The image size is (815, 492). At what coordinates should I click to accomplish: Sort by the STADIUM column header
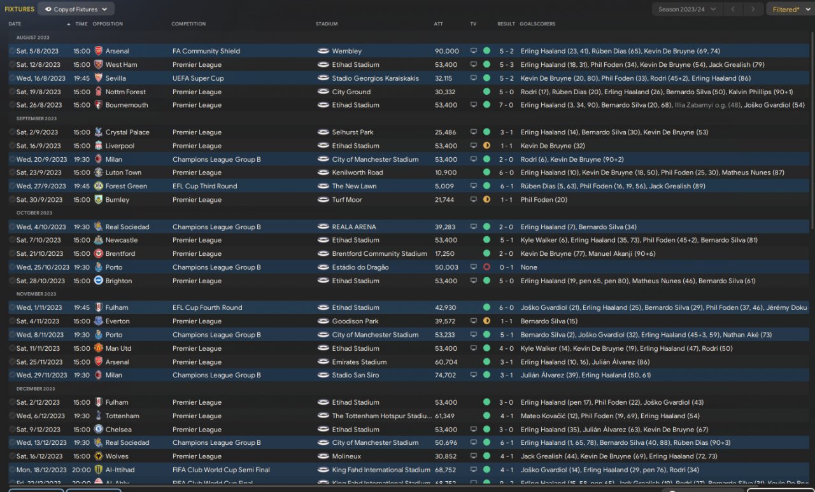click(x=327, y=24)
